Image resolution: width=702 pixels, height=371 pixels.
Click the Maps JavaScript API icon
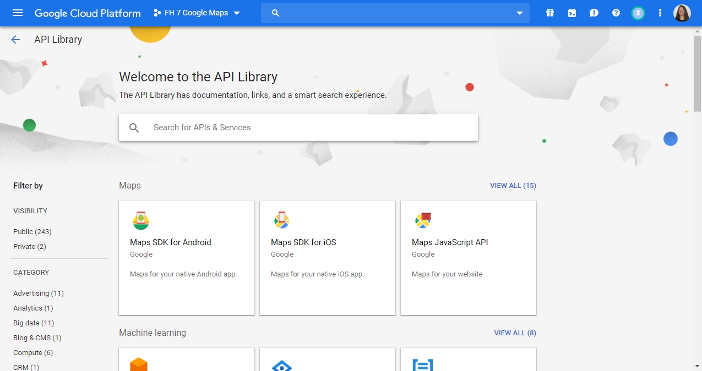(423, 220)
